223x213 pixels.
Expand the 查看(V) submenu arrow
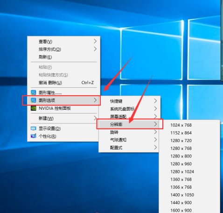(x=95, y=41)
